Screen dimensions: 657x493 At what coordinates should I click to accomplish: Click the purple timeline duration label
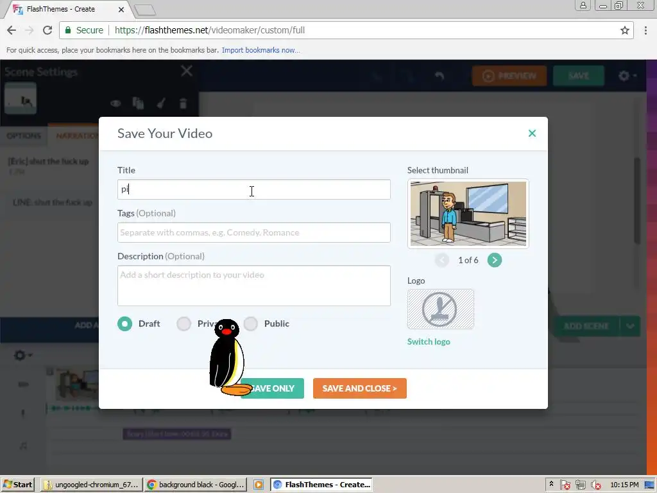pyautogui.click(x=177, y=434)
